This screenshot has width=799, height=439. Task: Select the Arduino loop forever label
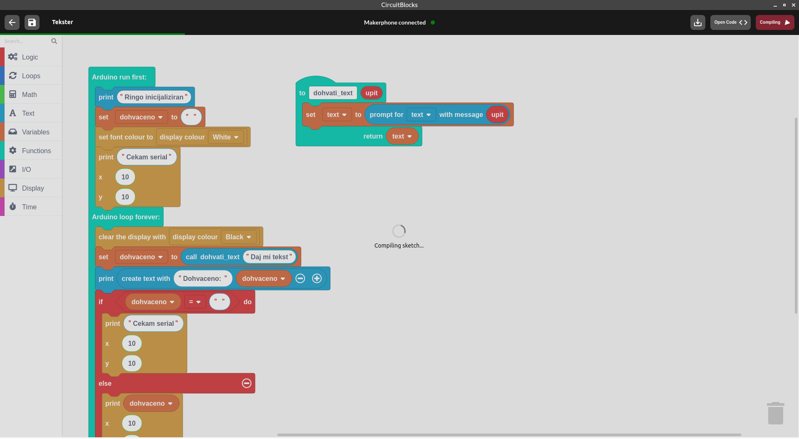[x=126, y=217]
